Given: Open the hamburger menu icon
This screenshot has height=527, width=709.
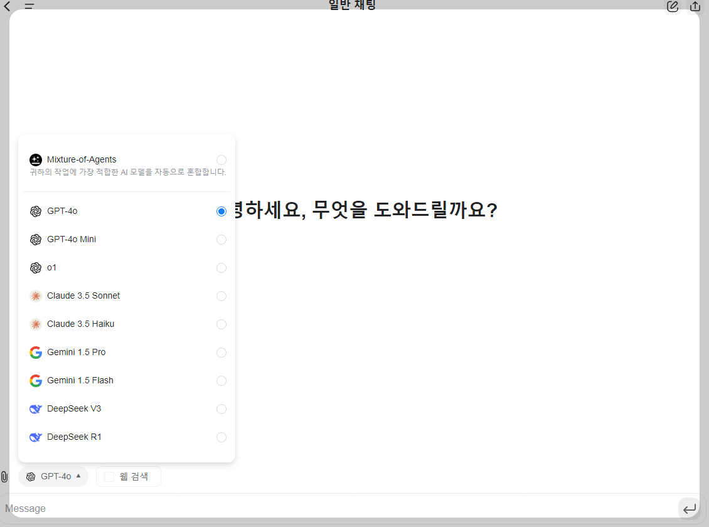Looking at the screenshot, I should [29, 6].
